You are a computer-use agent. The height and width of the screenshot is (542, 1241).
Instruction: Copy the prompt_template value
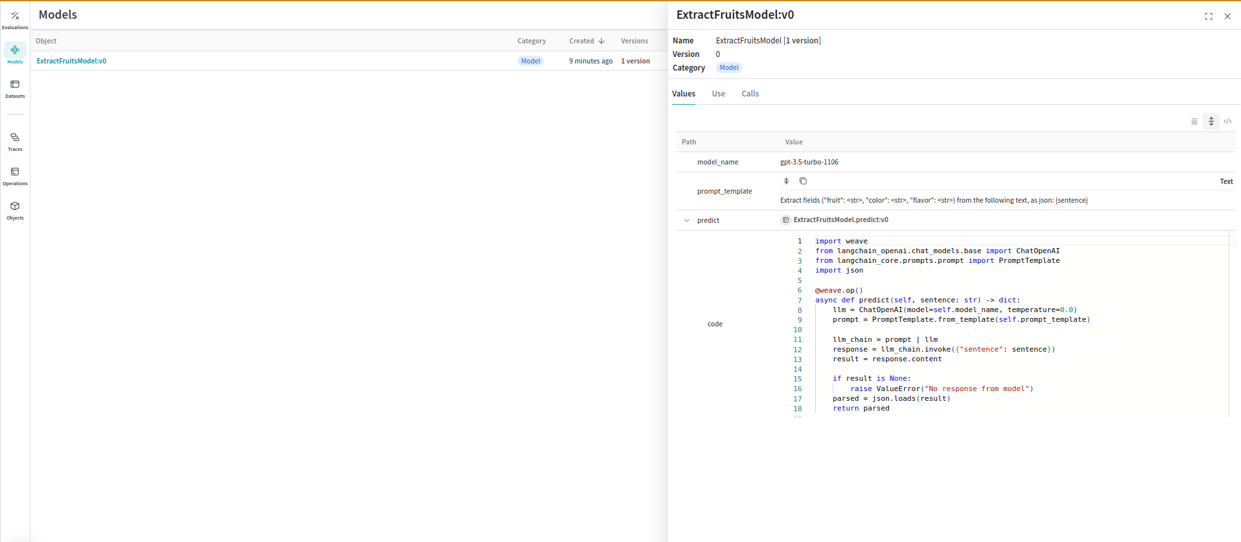coord(803,181)
